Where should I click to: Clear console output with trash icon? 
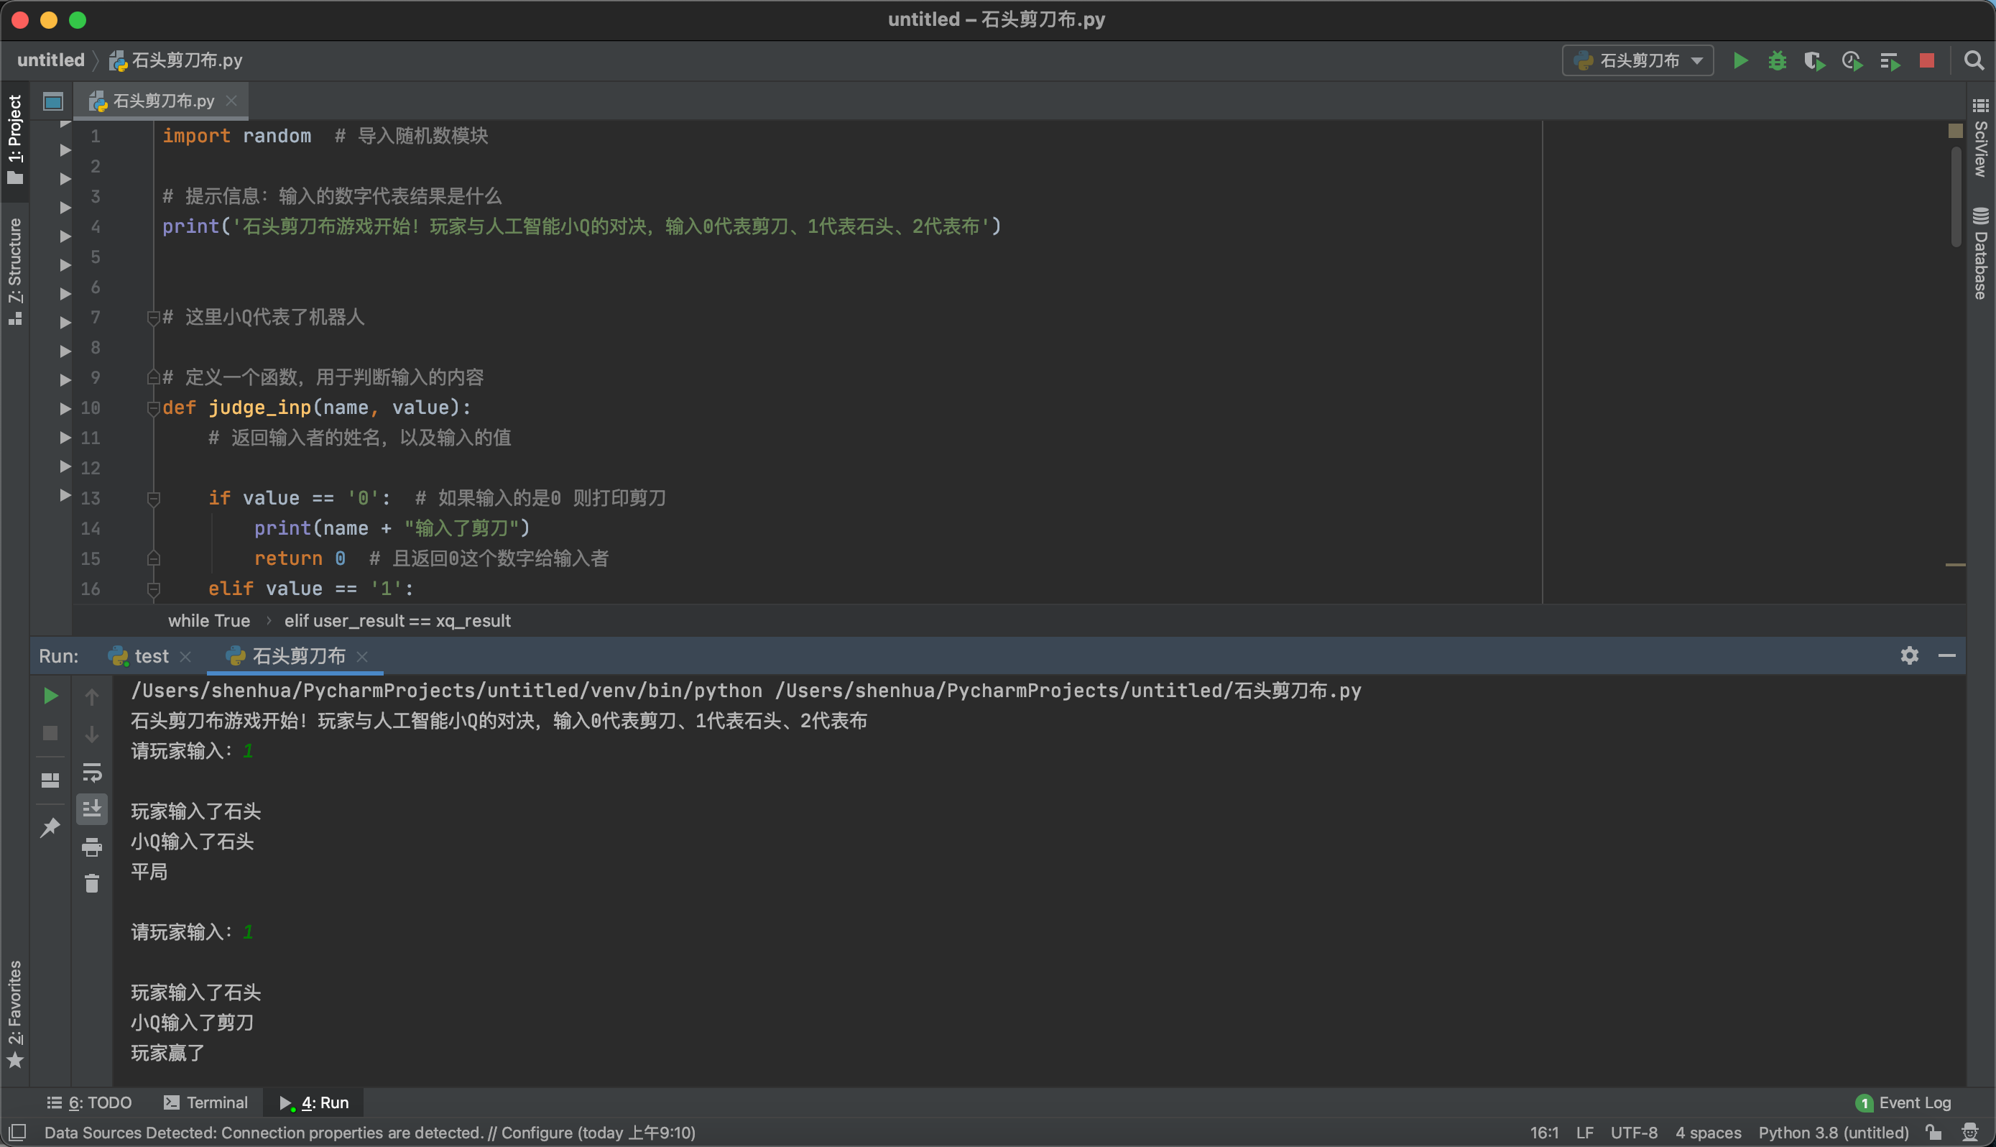[x=92, y=884]
